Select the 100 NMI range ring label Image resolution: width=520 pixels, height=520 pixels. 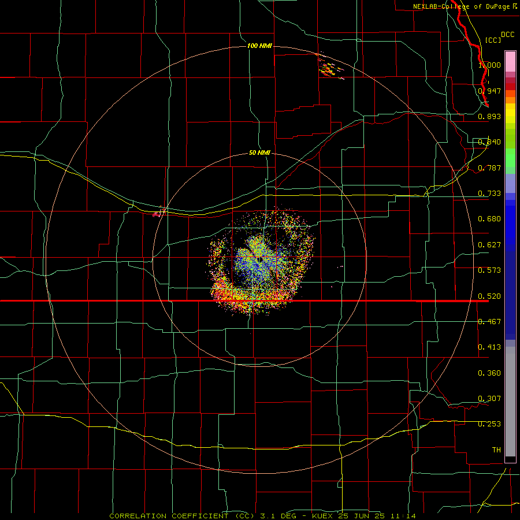pyautogui.click(x=259, y=46)
